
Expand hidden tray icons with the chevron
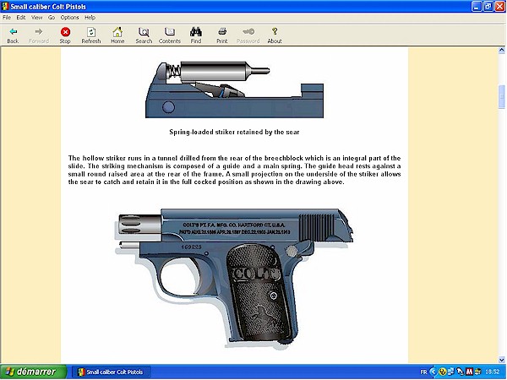click(x=433, y=372)
